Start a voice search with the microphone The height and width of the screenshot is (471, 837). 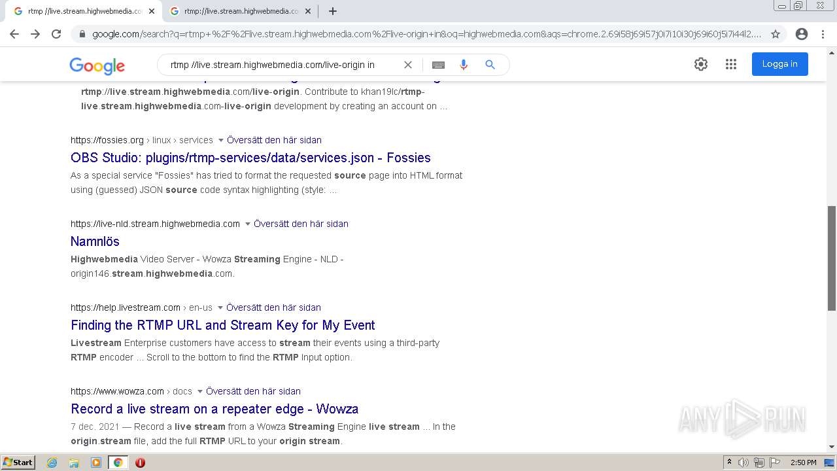coord(464,65)
